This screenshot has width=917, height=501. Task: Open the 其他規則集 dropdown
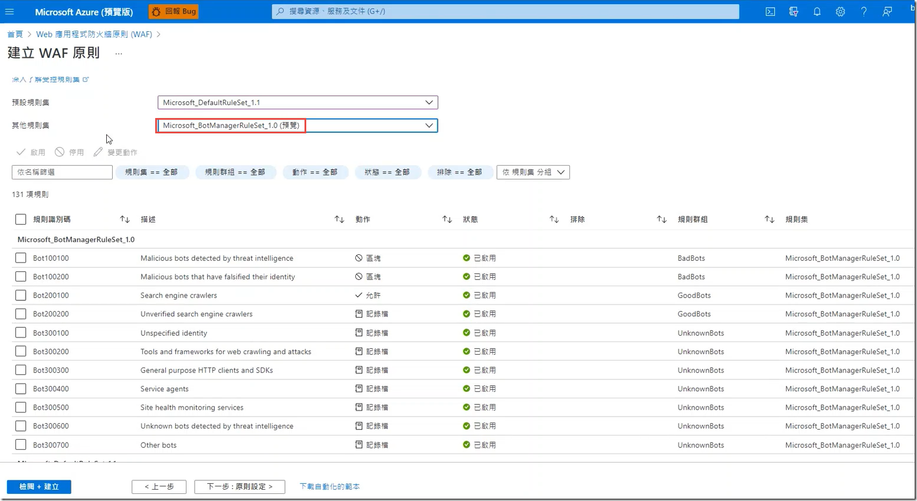297,126
